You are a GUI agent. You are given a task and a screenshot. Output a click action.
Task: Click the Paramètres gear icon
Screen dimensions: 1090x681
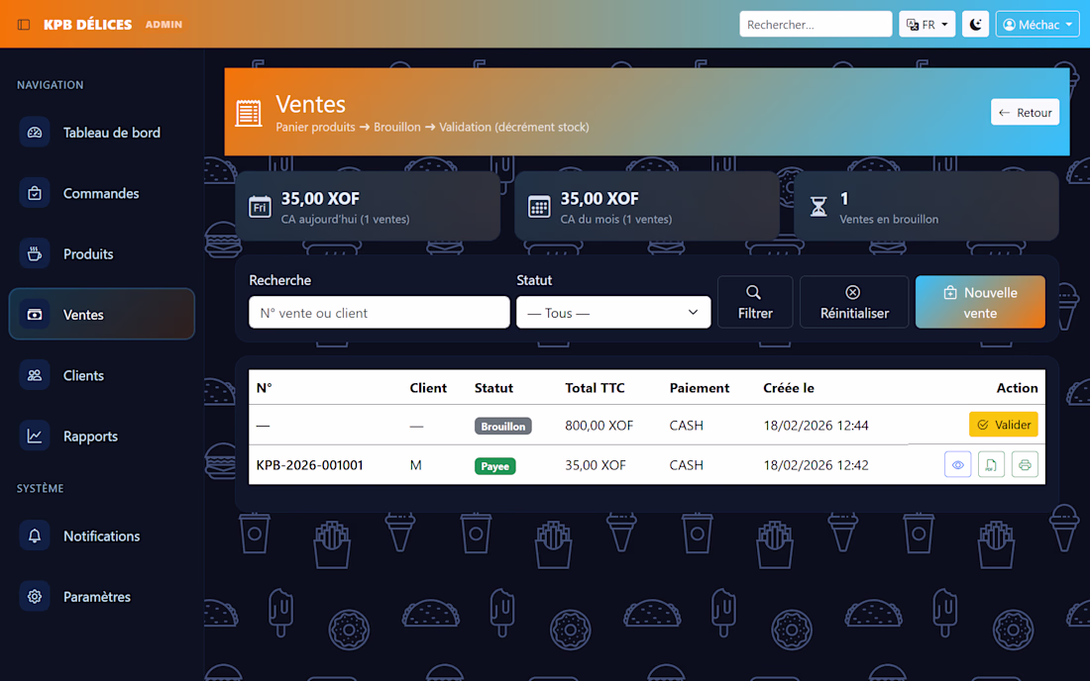(x=35, y=596)
